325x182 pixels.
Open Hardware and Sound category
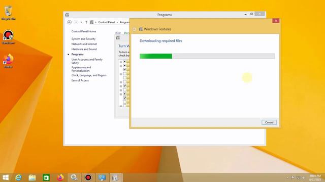tap(84, 49)
